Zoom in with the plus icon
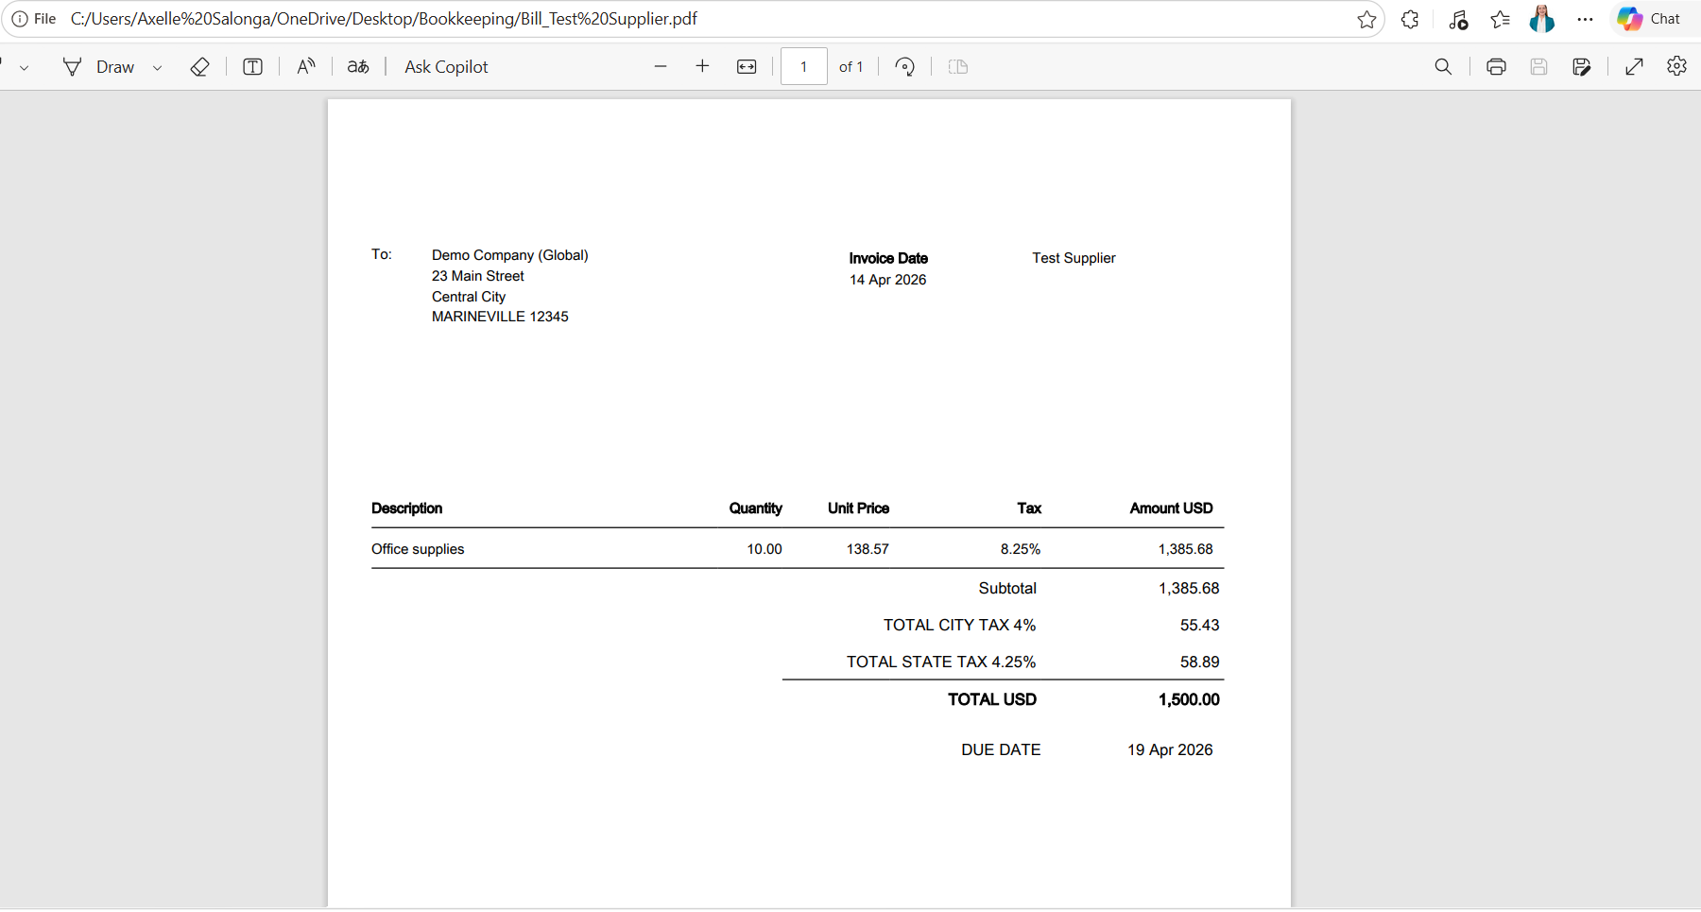 (702, 66)
